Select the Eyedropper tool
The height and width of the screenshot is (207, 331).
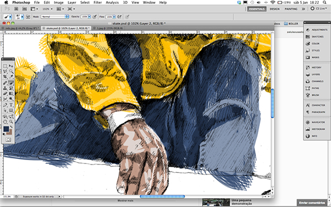tap(11, 77)
